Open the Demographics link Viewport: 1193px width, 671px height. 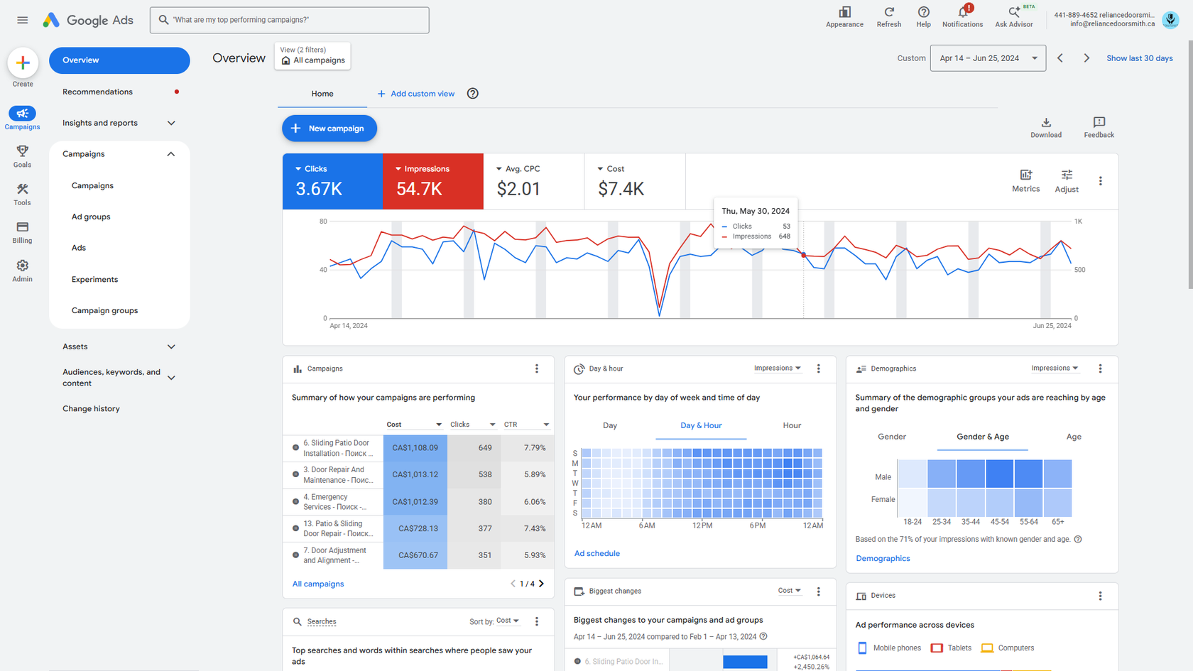883,558
